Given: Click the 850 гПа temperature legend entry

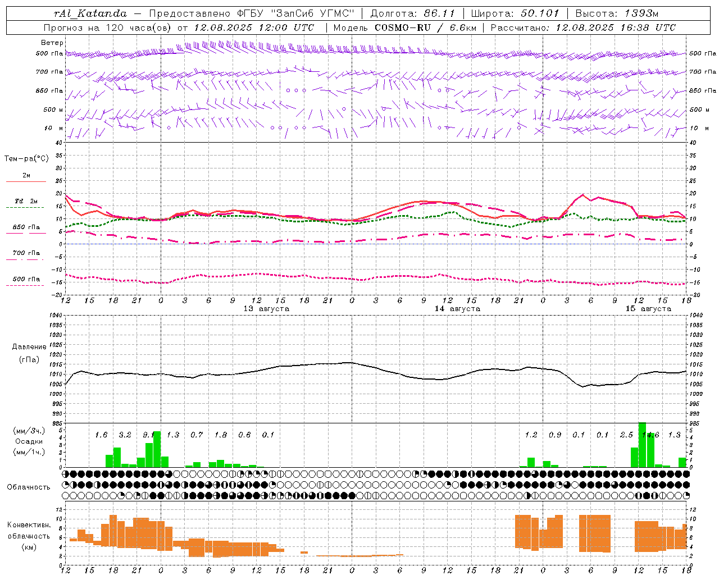Looking at the screenshot, I should pos(26,227).
